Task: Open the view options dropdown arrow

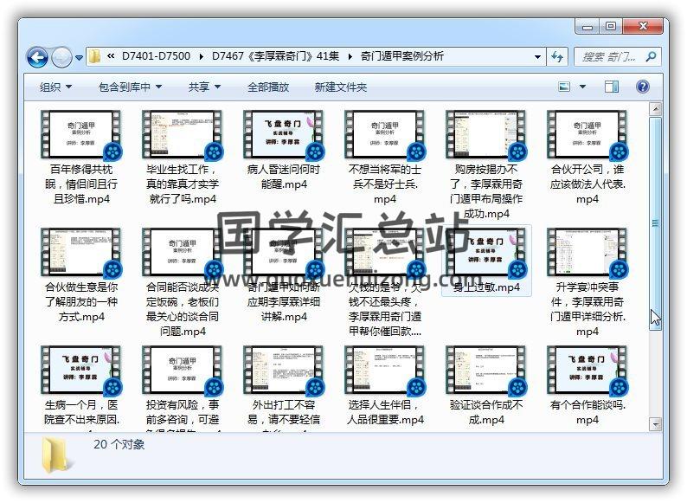Action: (582, 87)
